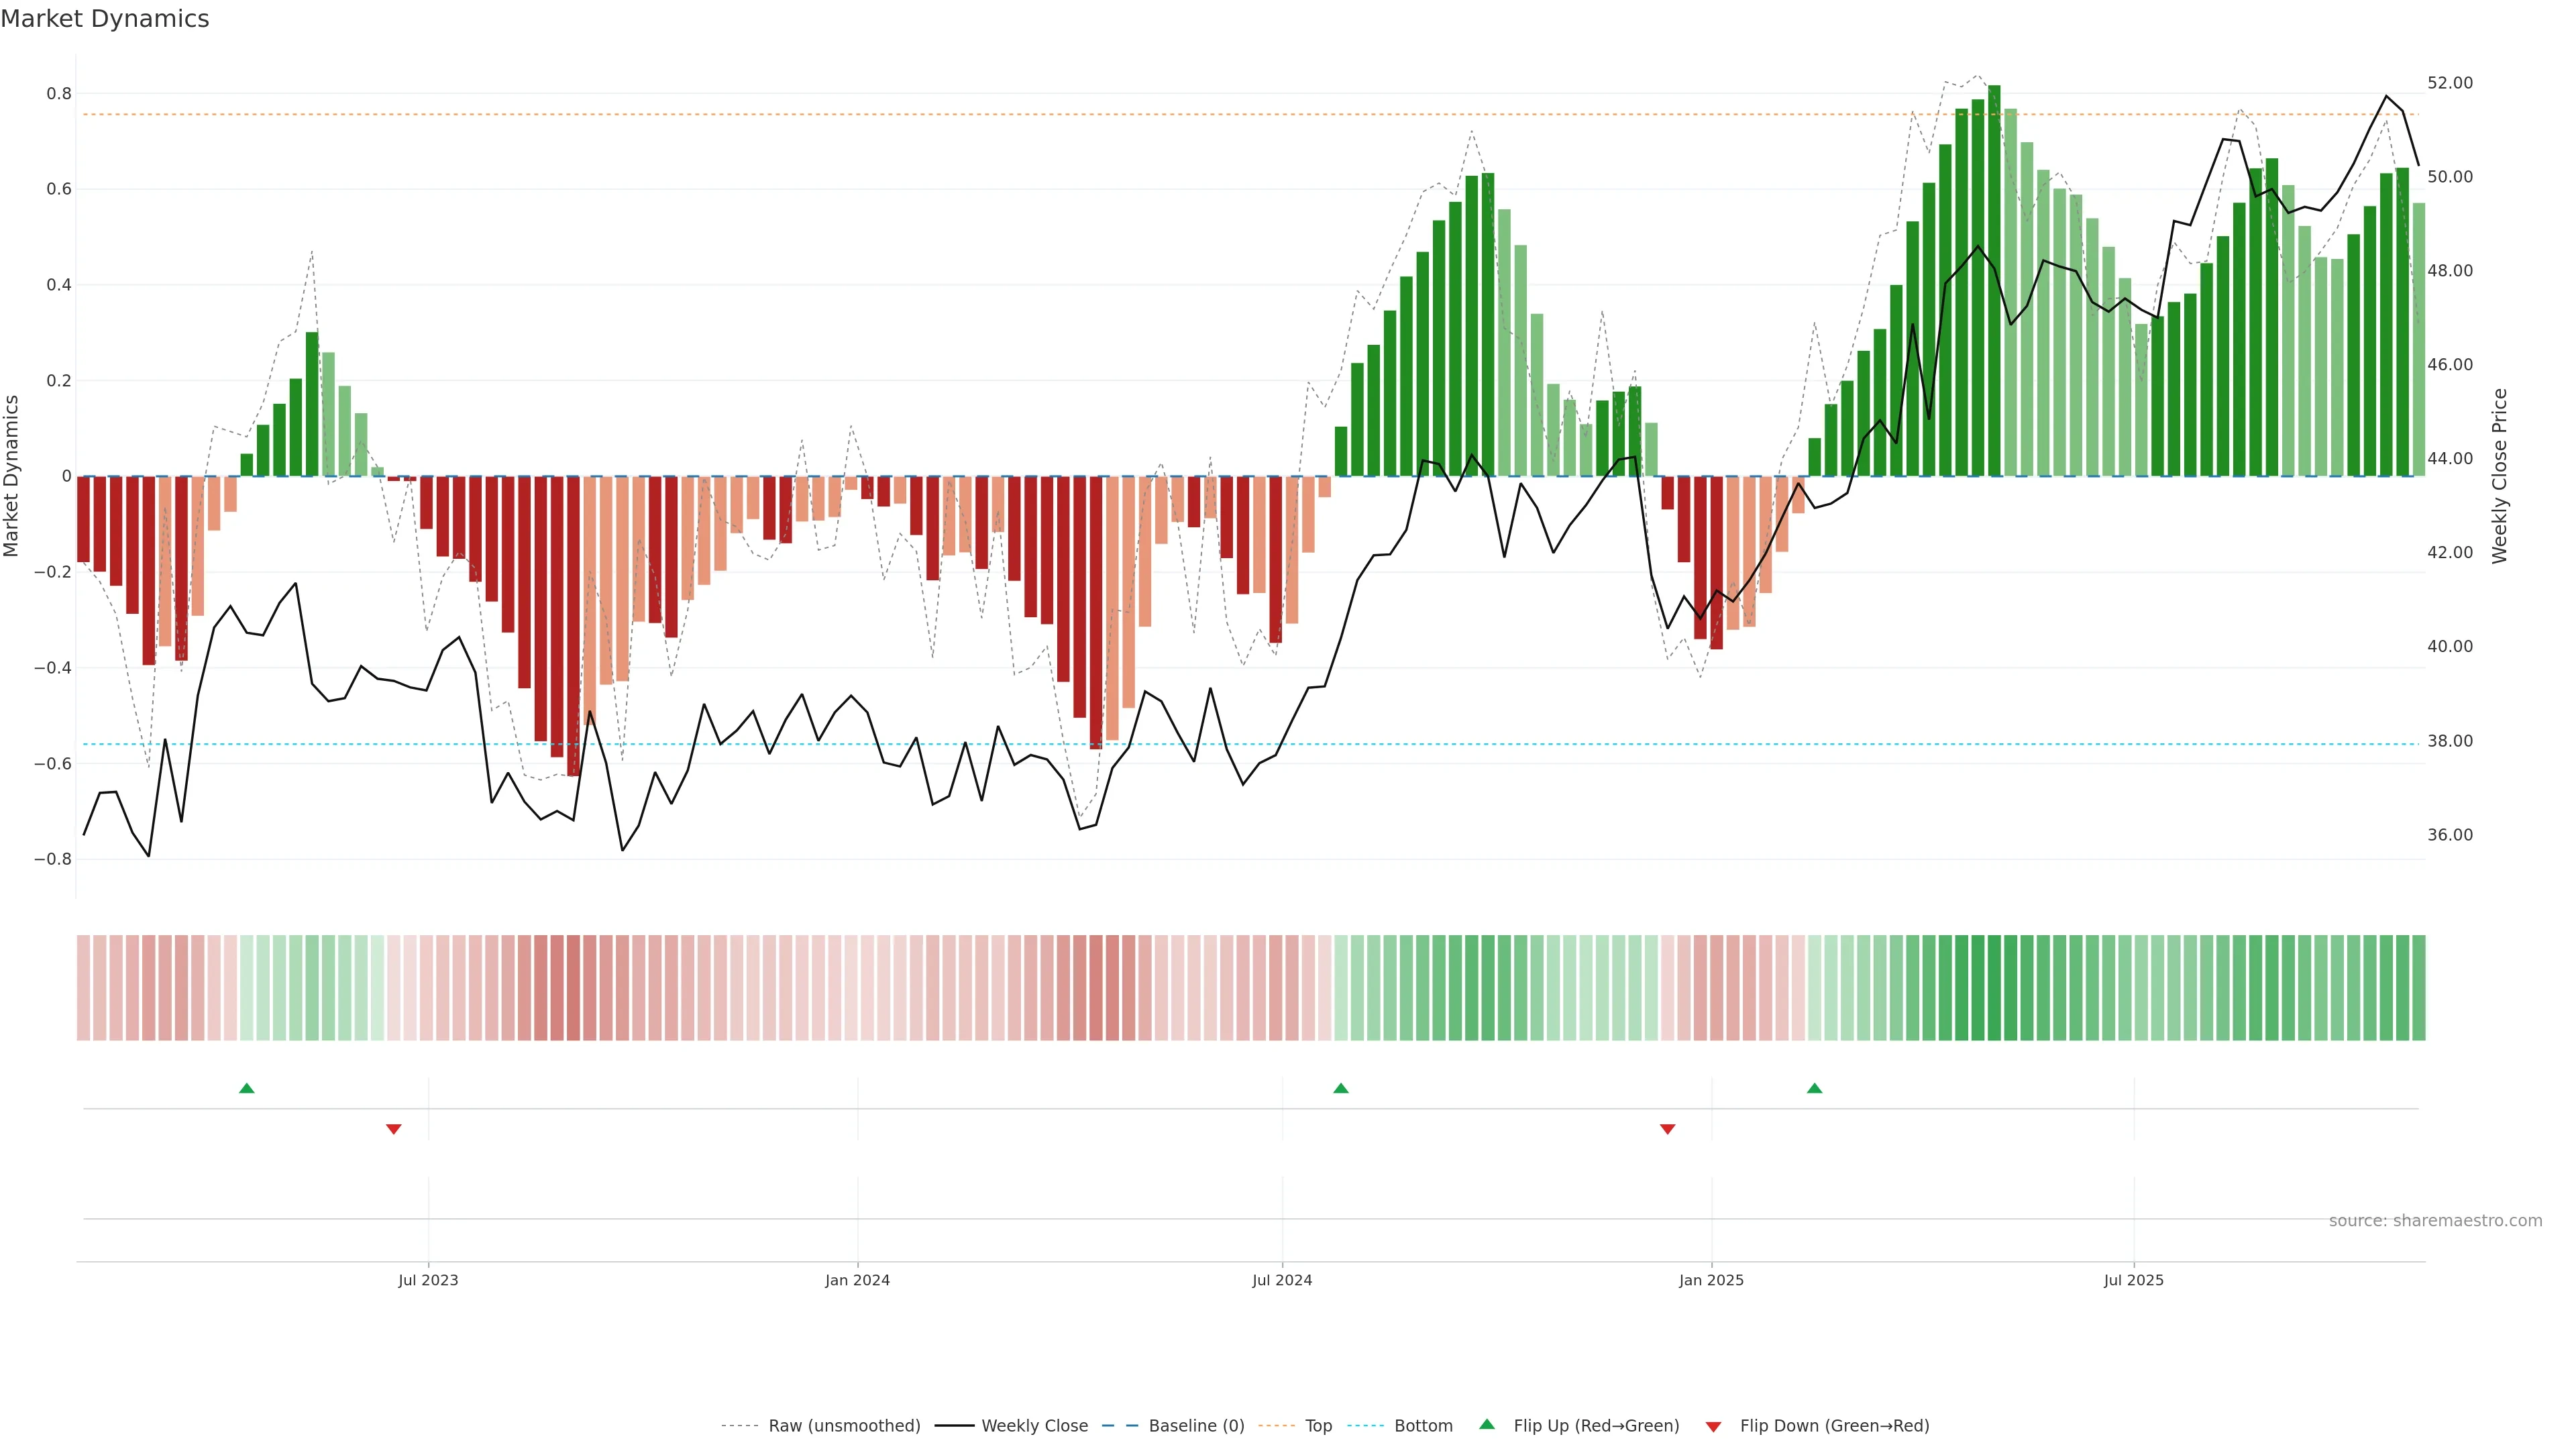Image resolution: width=2576 pixels, height=1449 pixels.
Task: Click the Jan 2024 x-axis label
Action: (x=857, y=1280)
